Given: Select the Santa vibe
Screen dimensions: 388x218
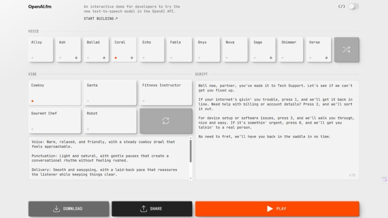Looking at the screenshot, I should pyautogui.click(x=110, y=93).
